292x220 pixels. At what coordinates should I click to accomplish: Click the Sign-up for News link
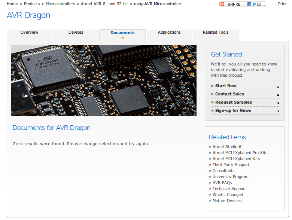tap(233, 110)
